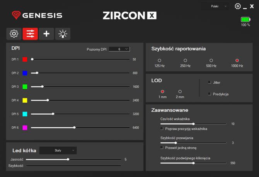The image size is (259, 177).
Task: Click the double-click speed value 550
Action: point(233,163)
